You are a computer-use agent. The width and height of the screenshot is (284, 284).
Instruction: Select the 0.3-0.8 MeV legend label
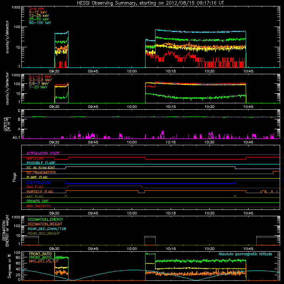click(x=40, y=80)
